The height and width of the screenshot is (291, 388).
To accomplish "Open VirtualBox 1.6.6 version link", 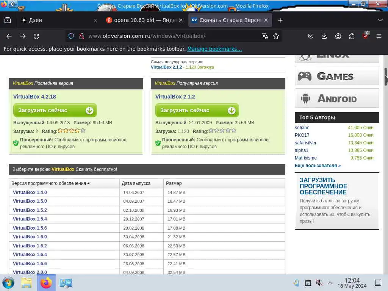I will pyautogui.click(x=30, y=264).
